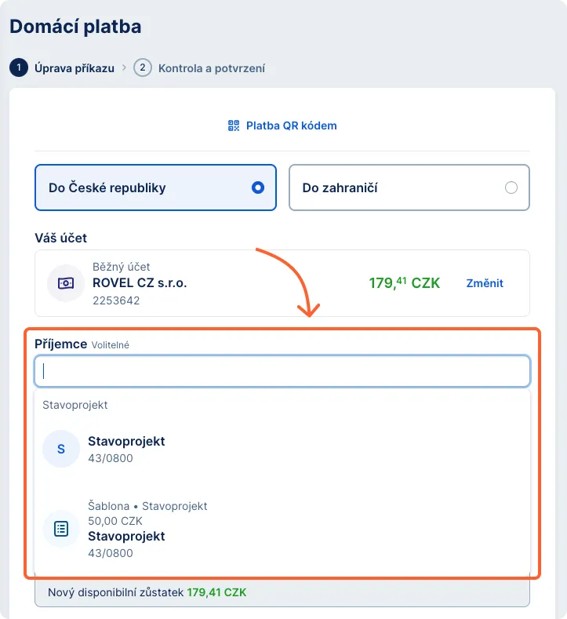Click the Stavoprojekt avatar letter S
The image size is (567, 619).
pyautogui.click(x=61, y=449)
